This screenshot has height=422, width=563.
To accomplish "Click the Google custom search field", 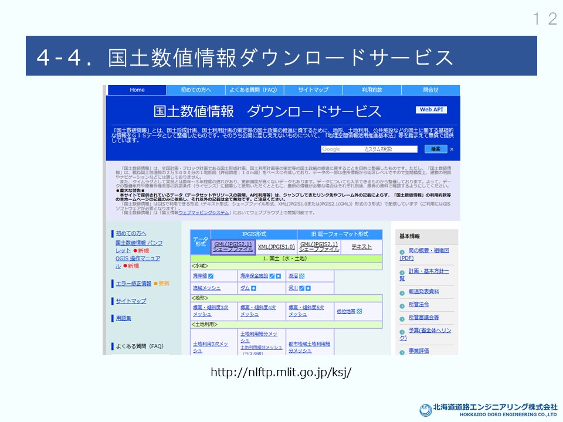I will (369, 149).
